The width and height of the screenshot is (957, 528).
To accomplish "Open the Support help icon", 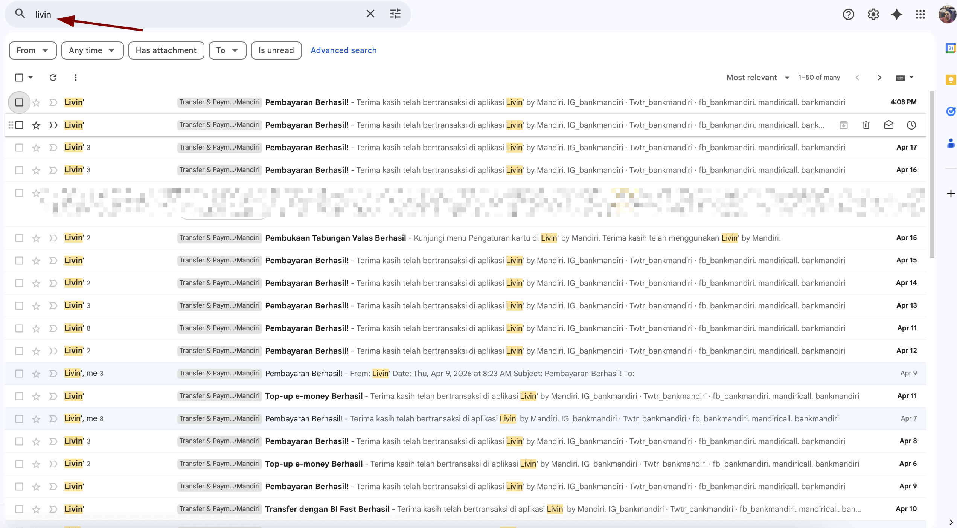I will click(x=848, y=14).
